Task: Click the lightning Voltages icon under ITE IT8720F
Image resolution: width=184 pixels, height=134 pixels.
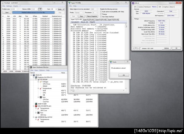Action: point(41,82)
